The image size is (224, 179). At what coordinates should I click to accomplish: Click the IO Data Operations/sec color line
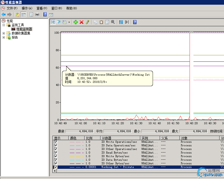click(x=77, y=145)
